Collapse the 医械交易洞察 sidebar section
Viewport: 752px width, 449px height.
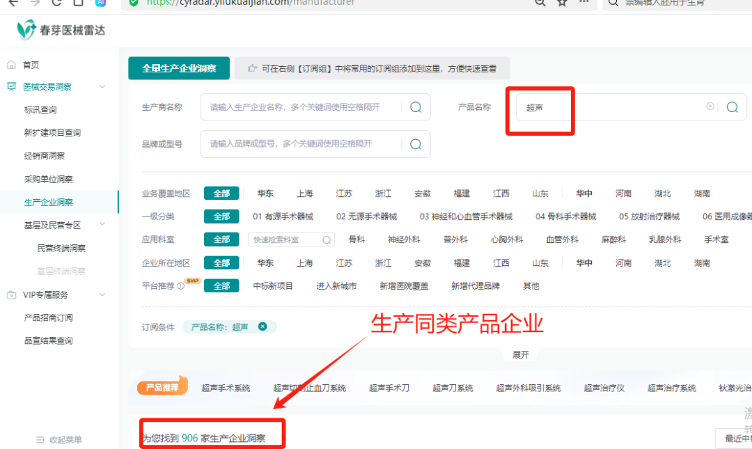click(x=103, y=86)
